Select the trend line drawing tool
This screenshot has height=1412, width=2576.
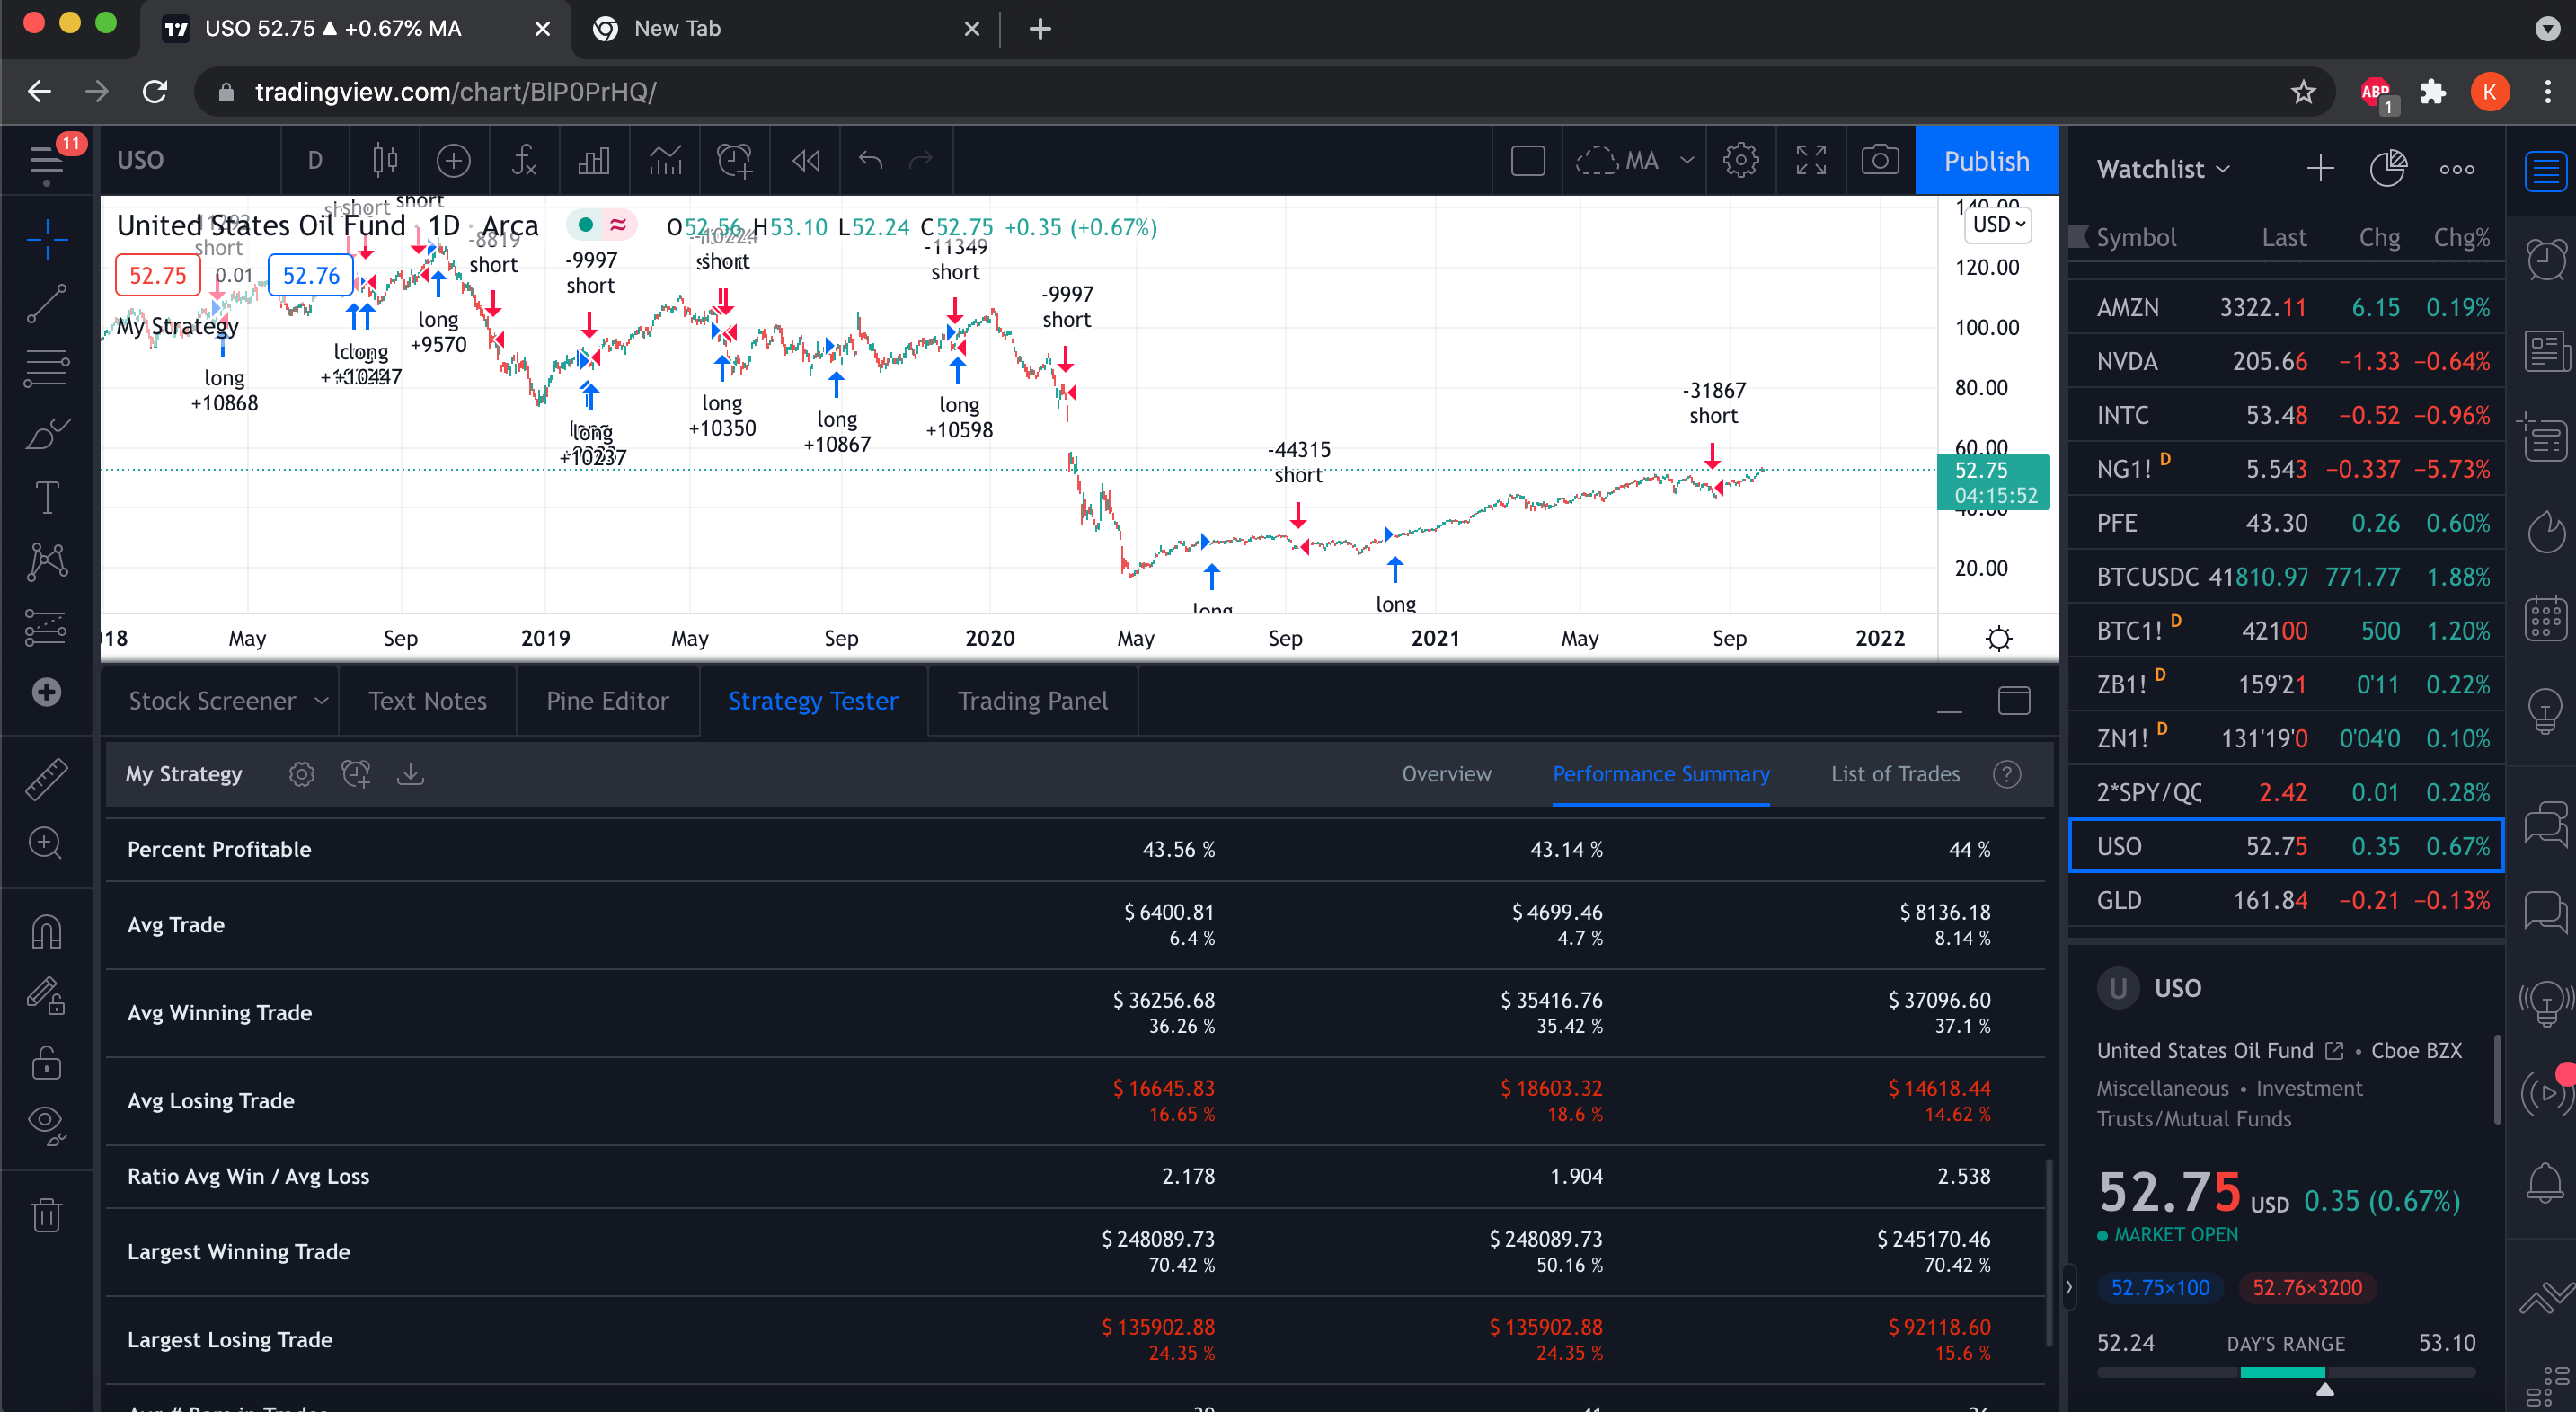point(46,304)
